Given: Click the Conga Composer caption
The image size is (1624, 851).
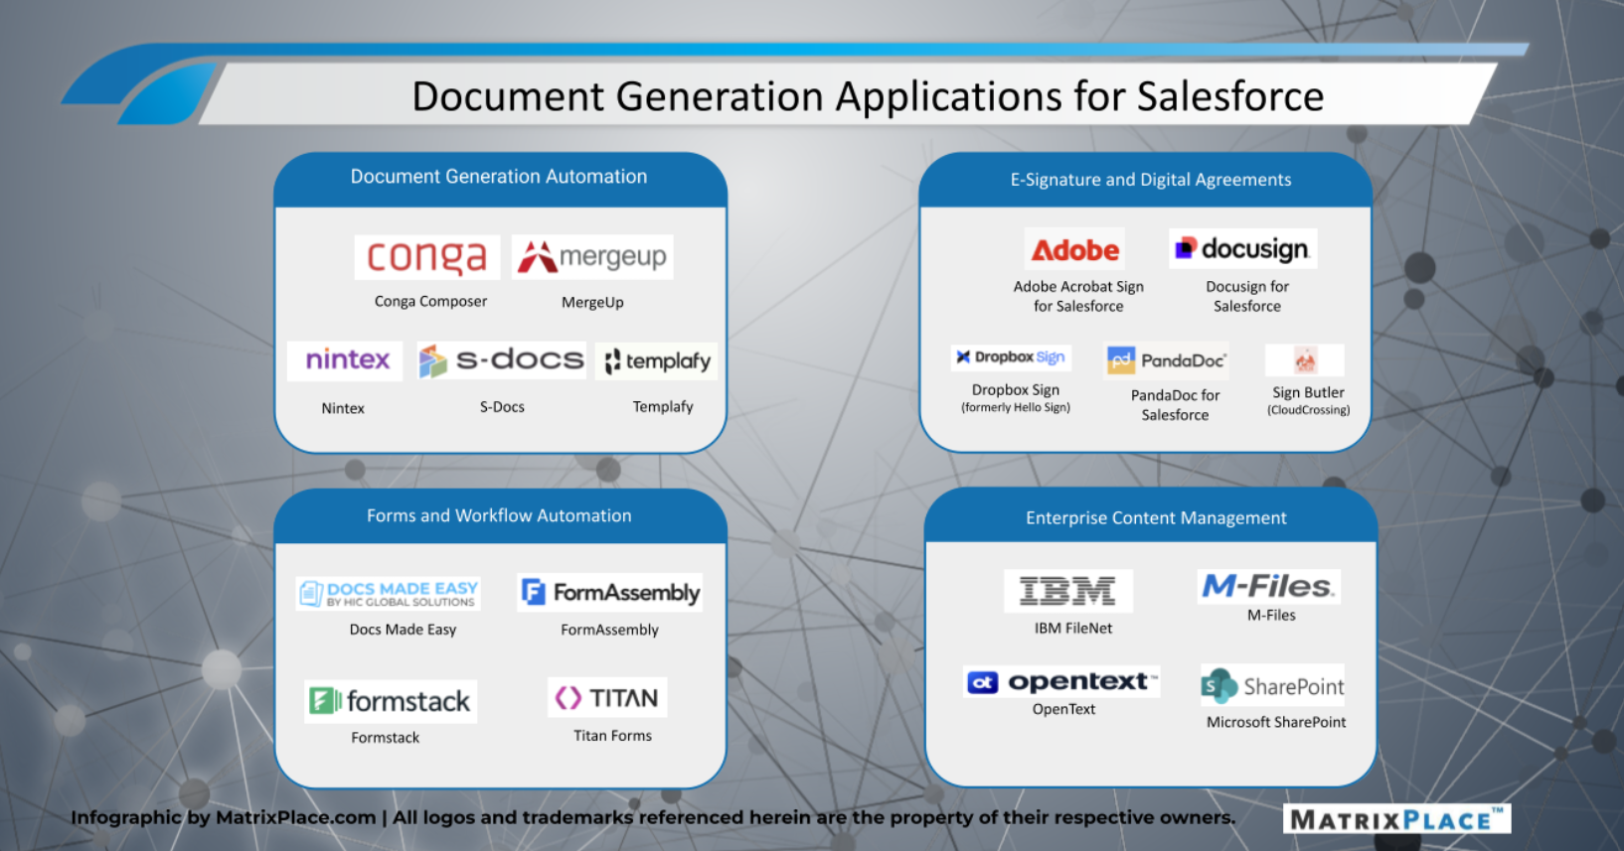Looking at the screenshot, I should pos(430,301).
